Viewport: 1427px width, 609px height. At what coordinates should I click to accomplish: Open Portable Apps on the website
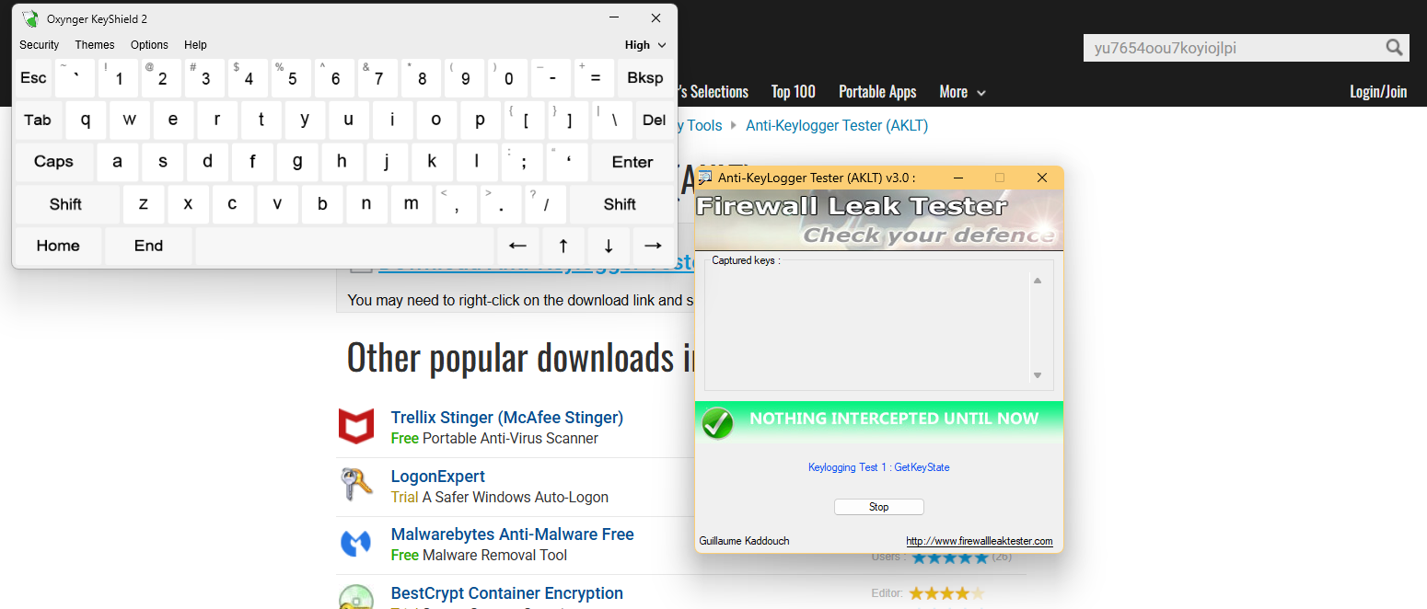point(877,92)
